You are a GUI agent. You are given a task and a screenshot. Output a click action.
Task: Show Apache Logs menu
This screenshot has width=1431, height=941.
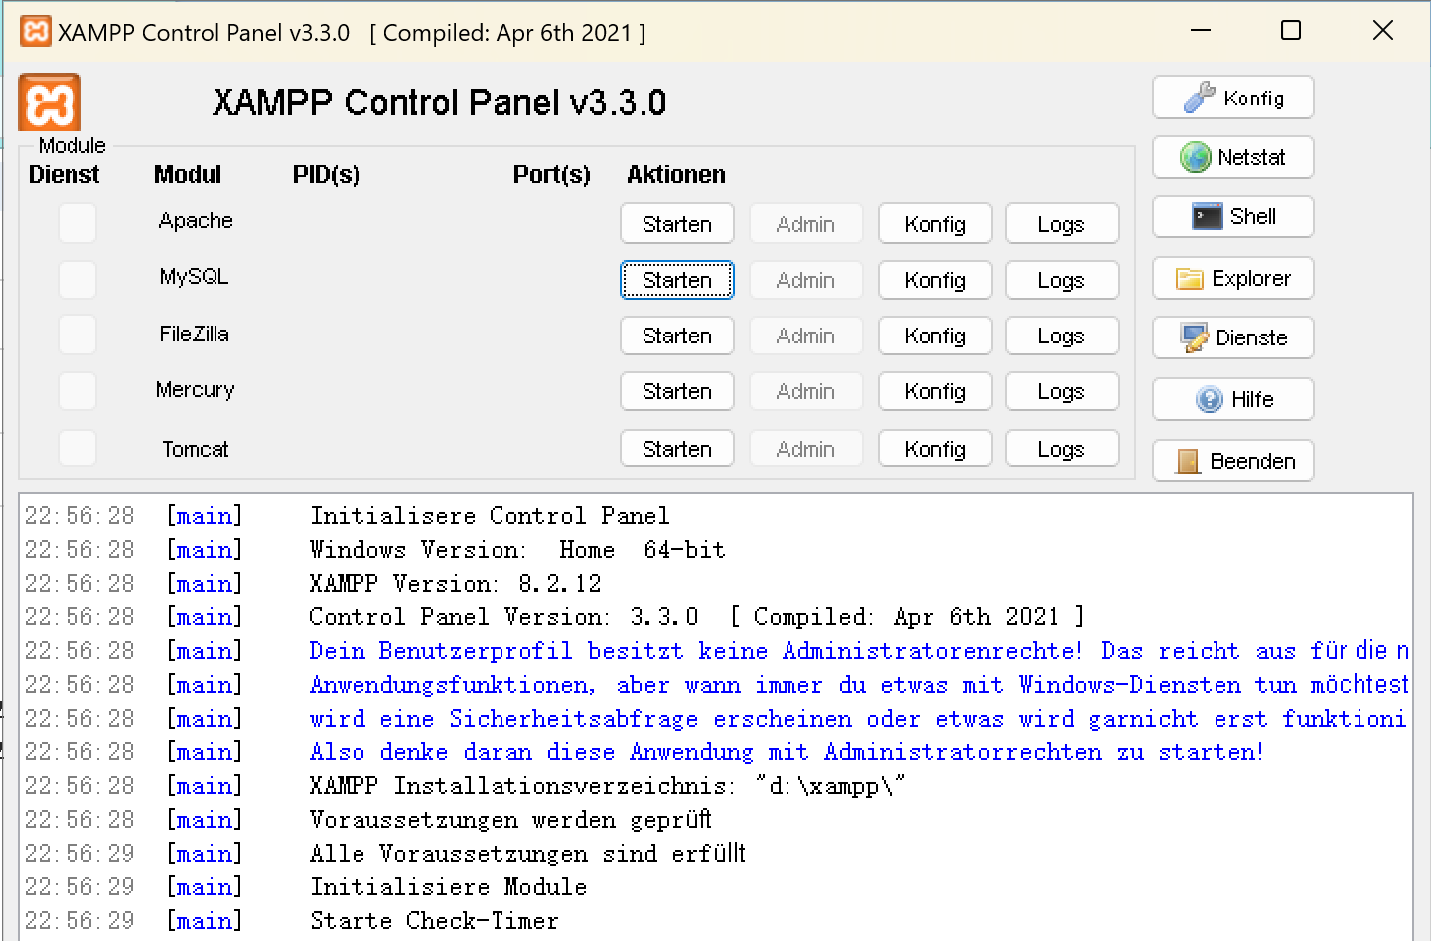(1062, 224)
